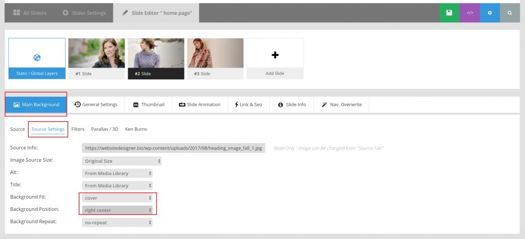Open the Thumbnail tab
This screenshot has width=525, height=239.
(149, 104)
